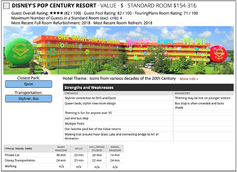This screenshot has width=237, height=172.
Task: Click the Maximum Number of Guests line
Action: pos(67,18)
